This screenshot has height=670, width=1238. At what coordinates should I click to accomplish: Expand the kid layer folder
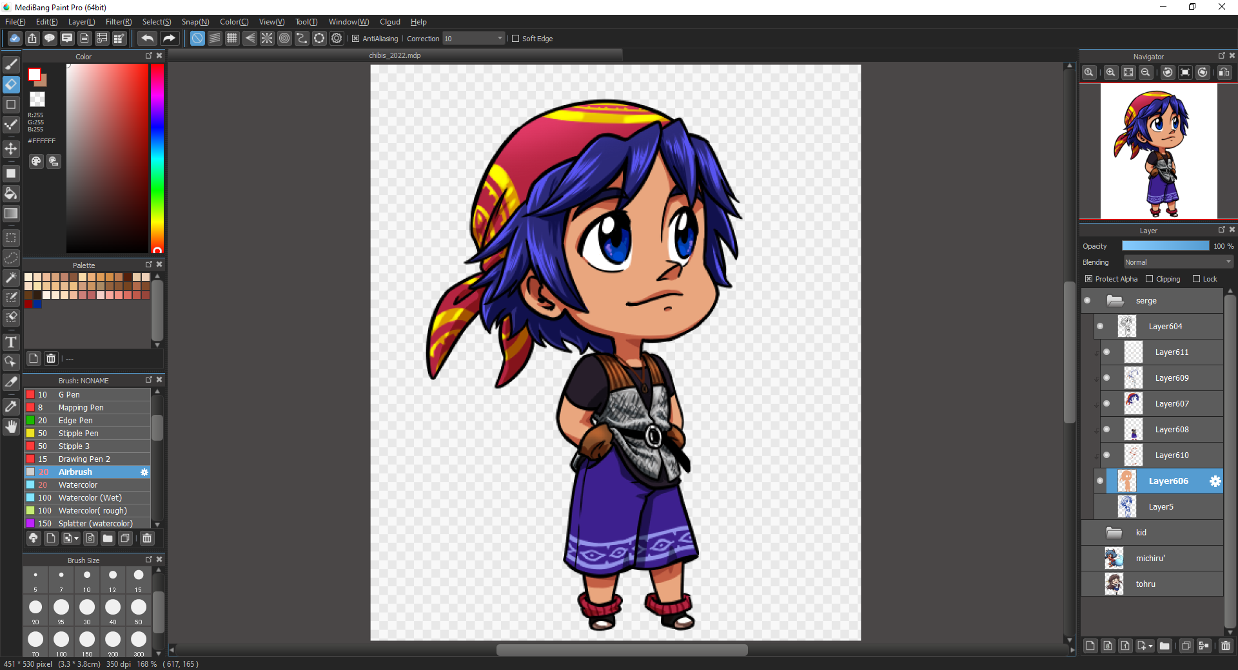click(x=1114, y=533)
